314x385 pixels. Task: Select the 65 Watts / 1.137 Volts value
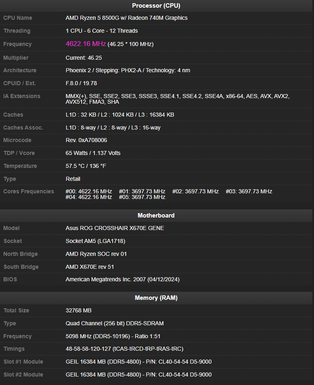coord(93,153)
